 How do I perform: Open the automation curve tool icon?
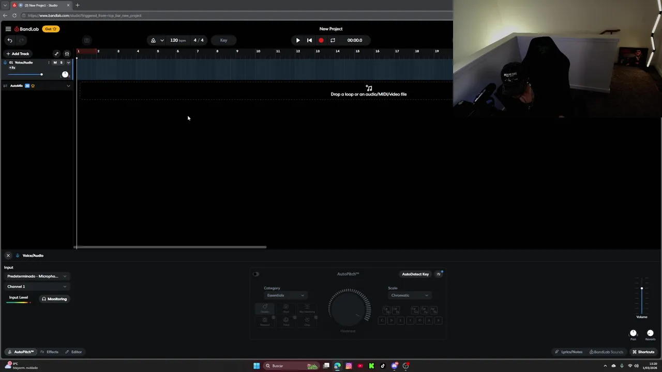pos(56,54)
